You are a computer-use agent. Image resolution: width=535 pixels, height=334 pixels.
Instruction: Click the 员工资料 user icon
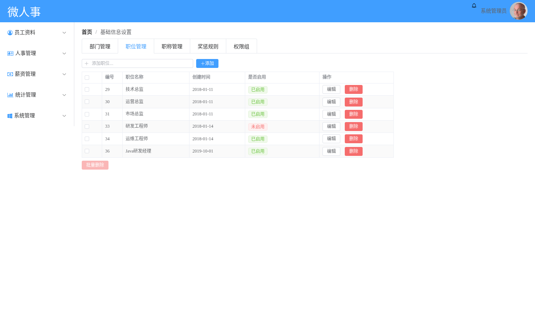pos(10,33)
